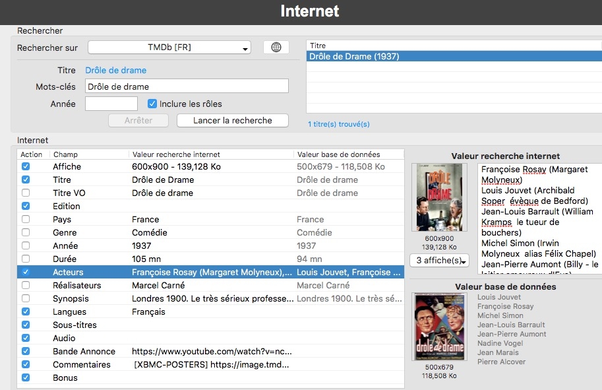Check the Synopsis action checkbox
602x390 pixels.
26,299
